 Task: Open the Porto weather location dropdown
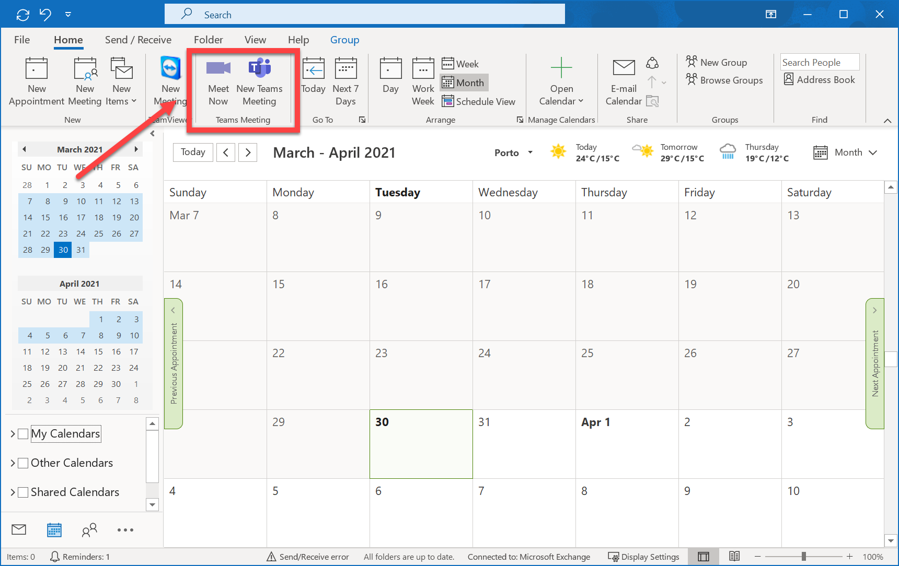point(530,152)
